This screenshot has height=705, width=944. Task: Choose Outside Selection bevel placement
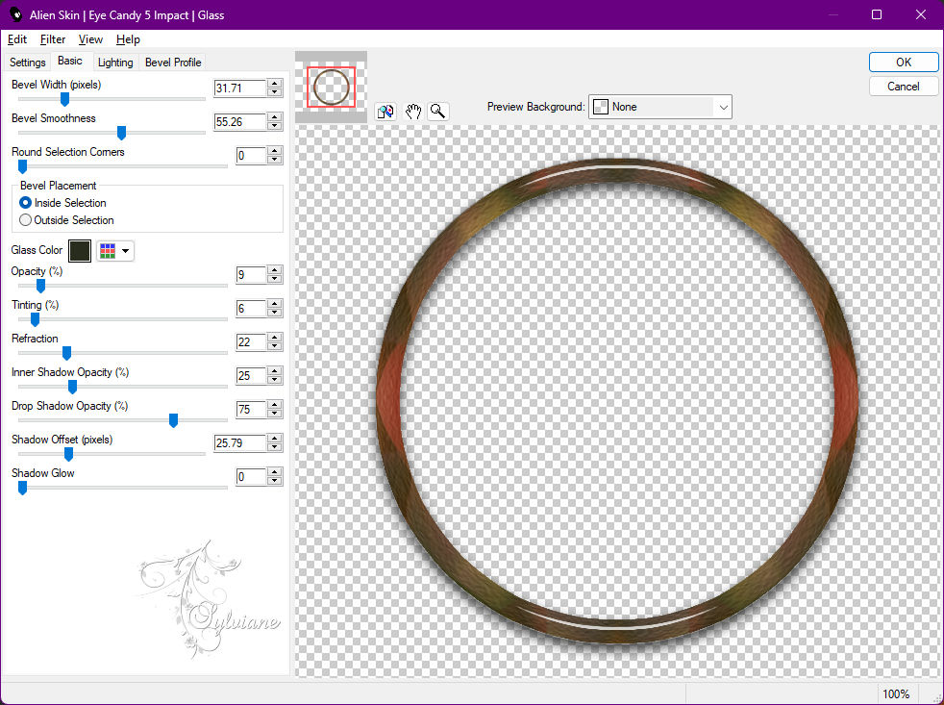click(66, 220)
